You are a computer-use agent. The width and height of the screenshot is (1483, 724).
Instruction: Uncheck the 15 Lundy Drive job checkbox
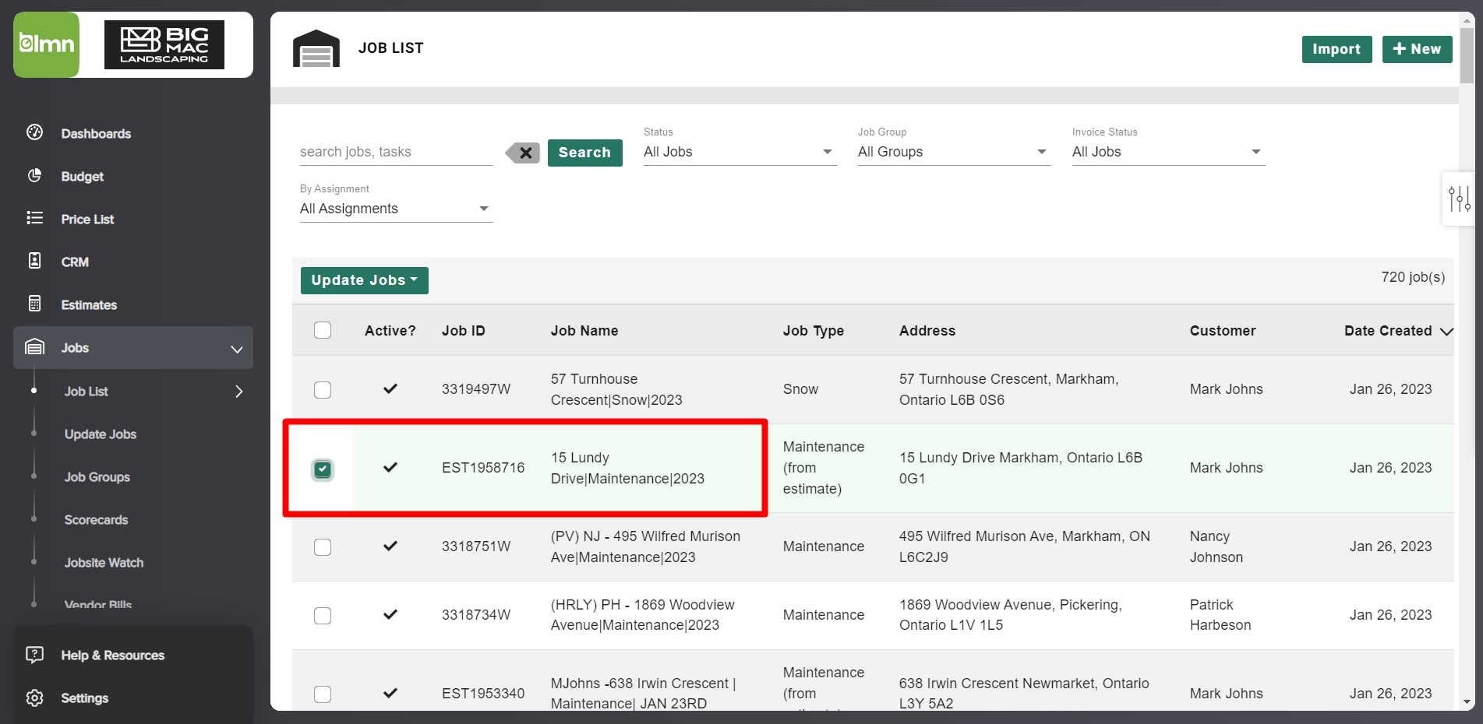coord(323,469)
